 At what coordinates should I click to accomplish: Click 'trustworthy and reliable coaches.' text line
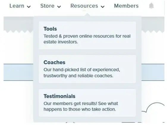click(78, 76)
